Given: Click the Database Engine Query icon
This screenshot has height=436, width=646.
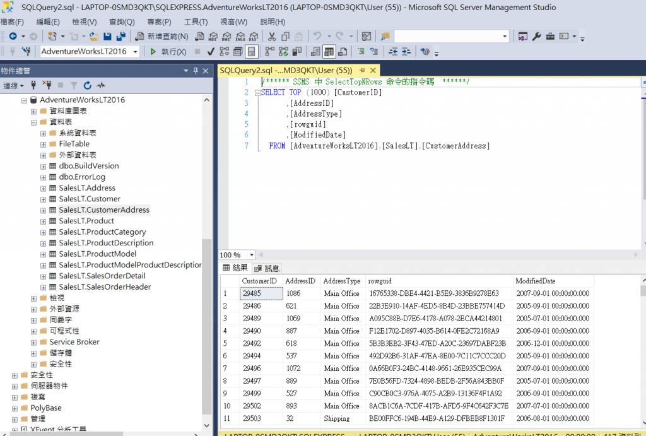Looking at the screenshot, I should 199,36.
